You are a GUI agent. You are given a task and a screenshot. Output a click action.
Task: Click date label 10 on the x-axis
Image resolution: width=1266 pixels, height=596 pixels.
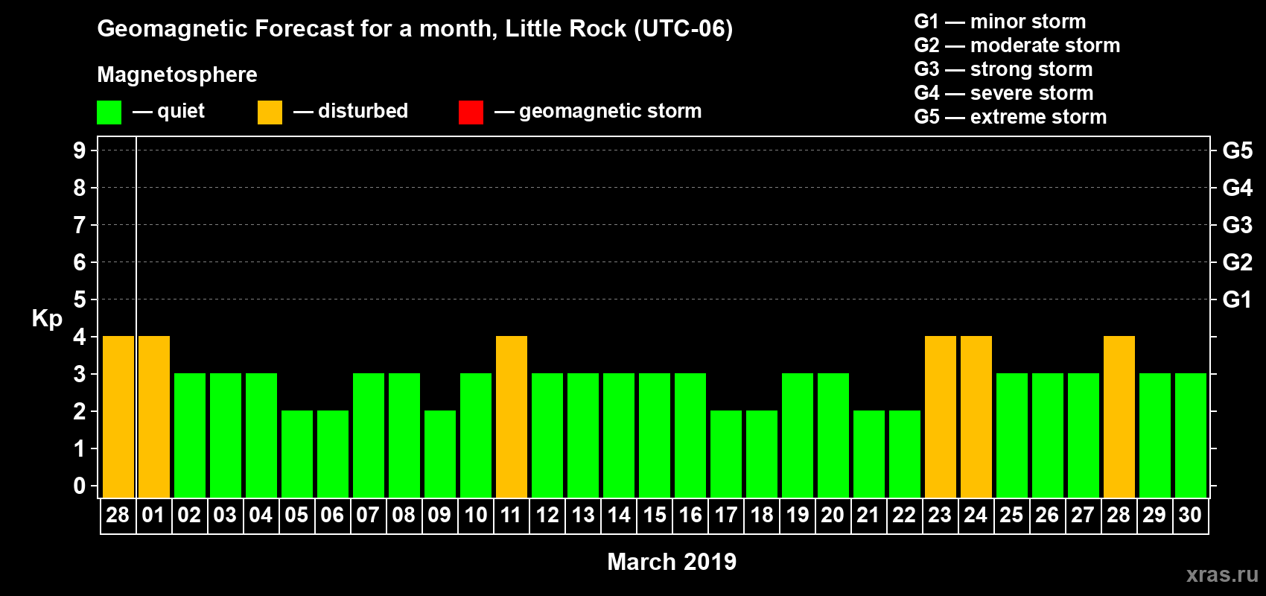coord(475,515)
